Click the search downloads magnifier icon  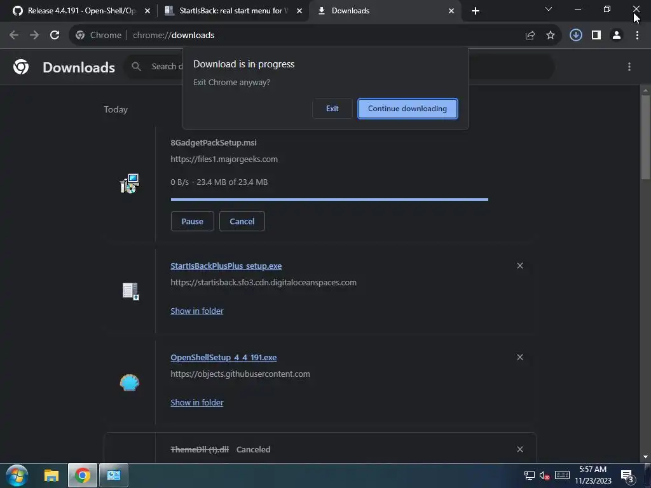[136, 66]
